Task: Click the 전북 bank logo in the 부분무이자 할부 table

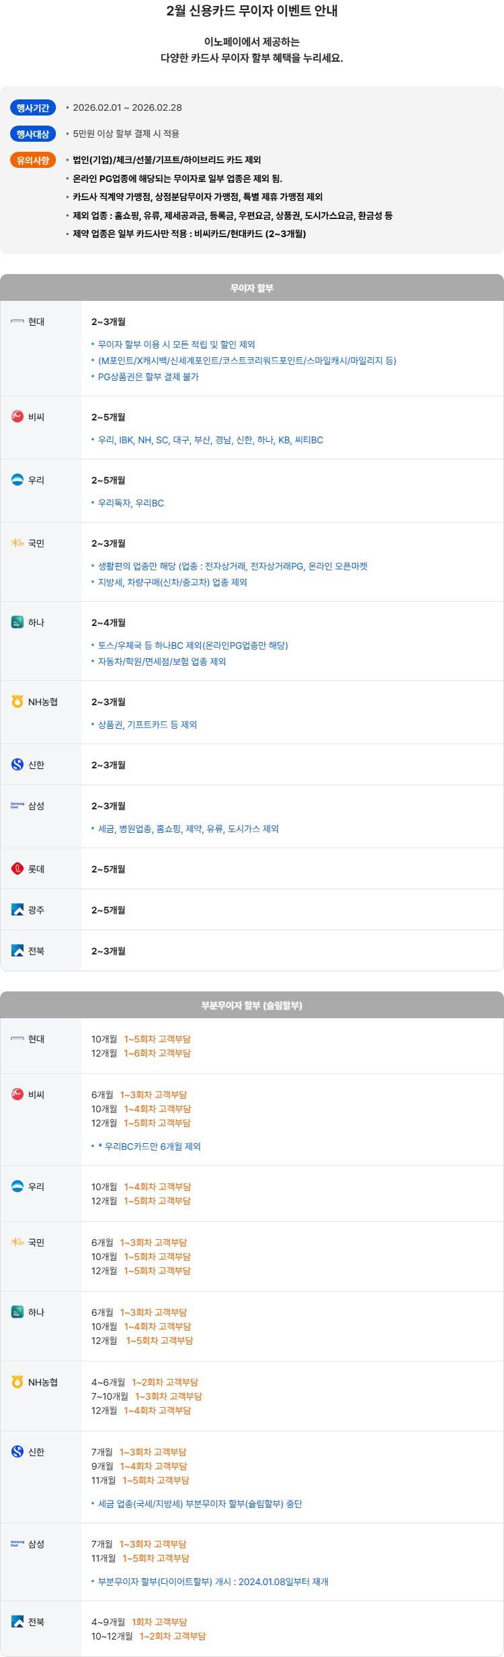Action: point(17,1621)
